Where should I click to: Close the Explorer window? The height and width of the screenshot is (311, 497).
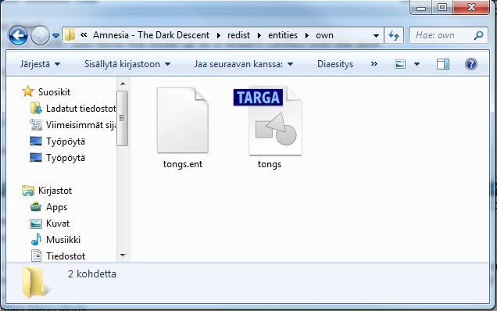471,7
